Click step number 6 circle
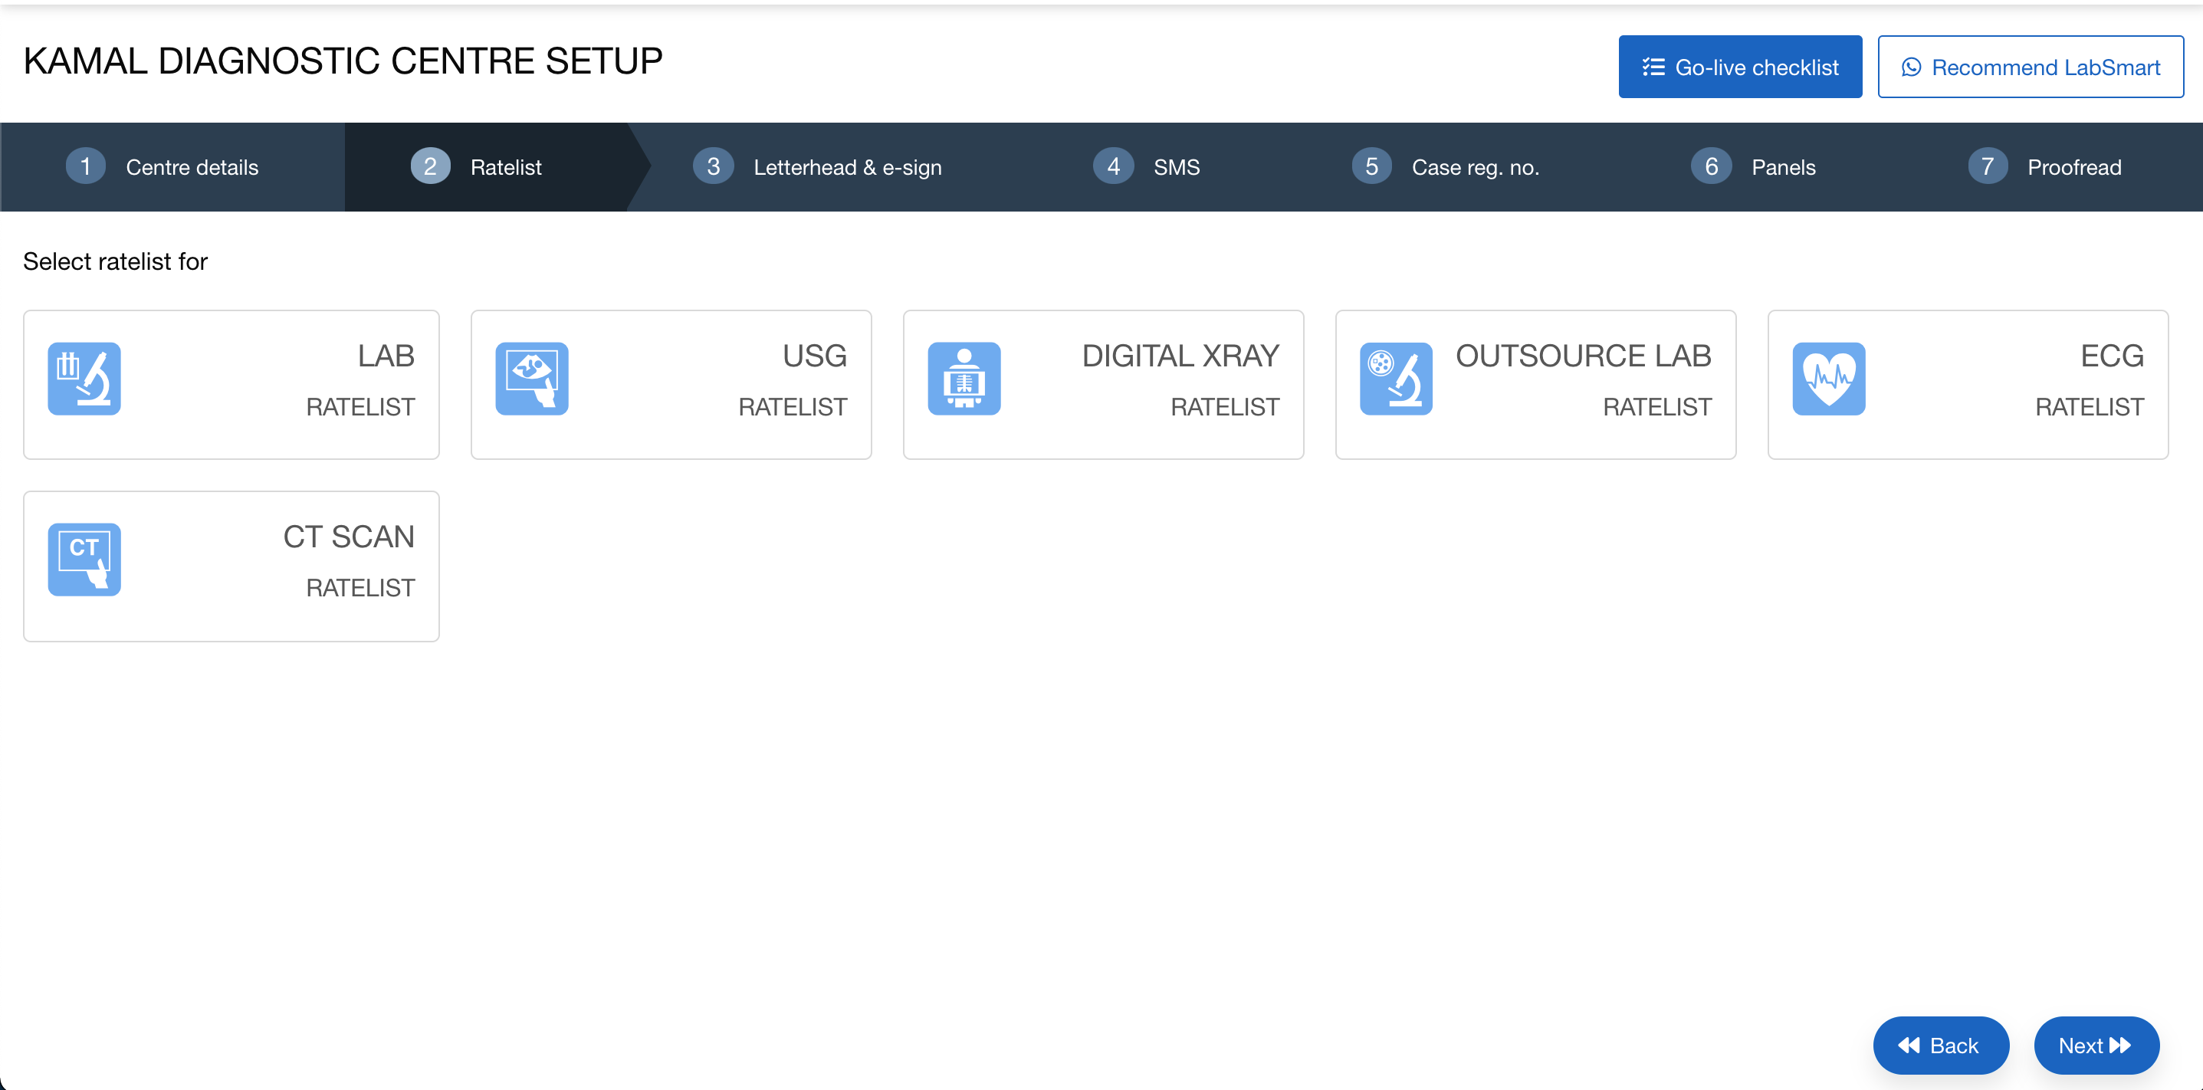Viewport: 2203px width, 1090px height. click(1711, 166)
